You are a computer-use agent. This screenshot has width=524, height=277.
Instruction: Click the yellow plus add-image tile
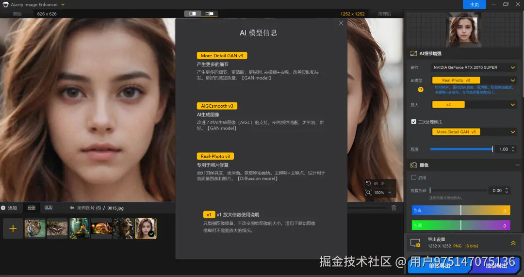point(13,228)
